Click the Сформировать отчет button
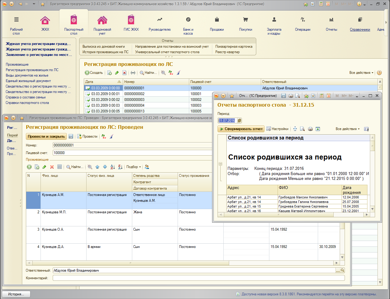This screenshot has width=390, height=299. (241, 129)
